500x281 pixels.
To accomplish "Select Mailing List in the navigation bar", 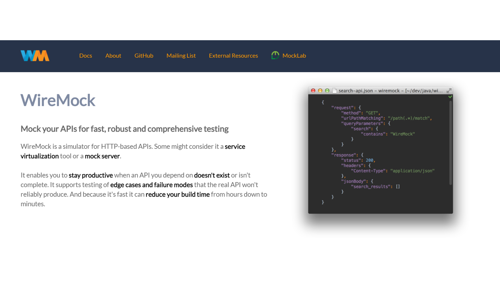I will [x=181, y=56].
